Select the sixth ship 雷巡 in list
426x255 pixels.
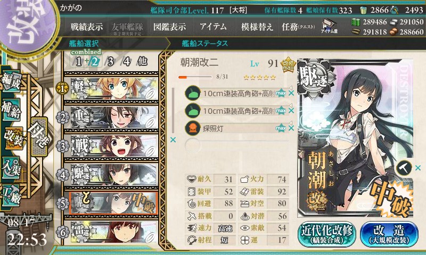tap(111, 232)
